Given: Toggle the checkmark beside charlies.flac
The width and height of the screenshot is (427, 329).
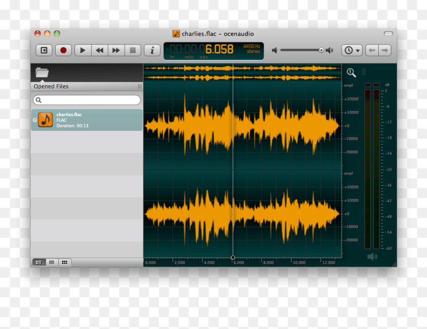Looking at the screenshot, I should 35,120.
